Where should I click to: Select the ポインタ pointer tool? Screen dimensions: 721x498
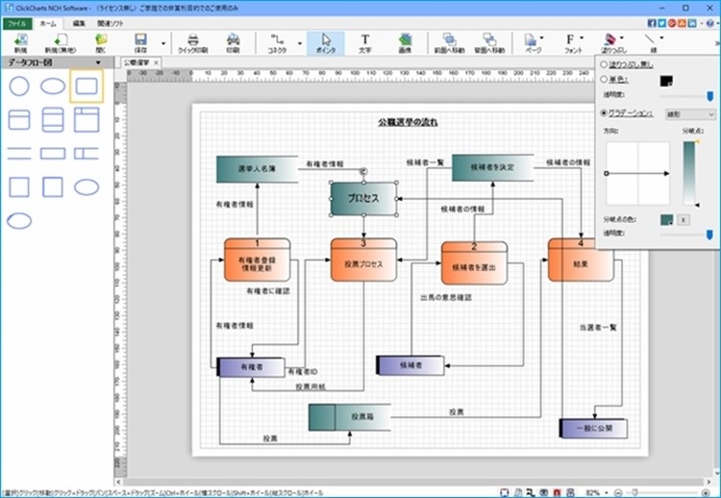(x=326, y=43)
